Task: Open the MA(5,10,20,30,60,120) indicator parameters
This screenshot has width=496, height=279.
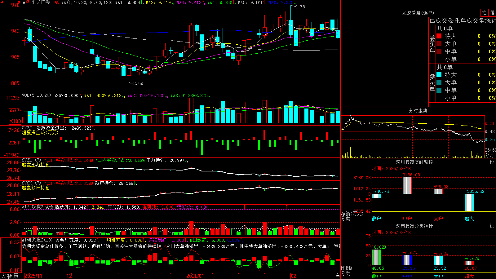Action: [x=87, y=2]
